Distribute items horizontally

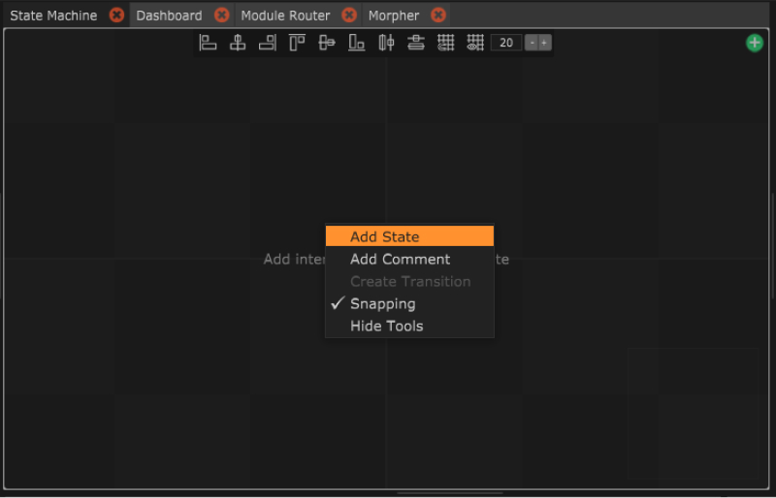(386, 43)
